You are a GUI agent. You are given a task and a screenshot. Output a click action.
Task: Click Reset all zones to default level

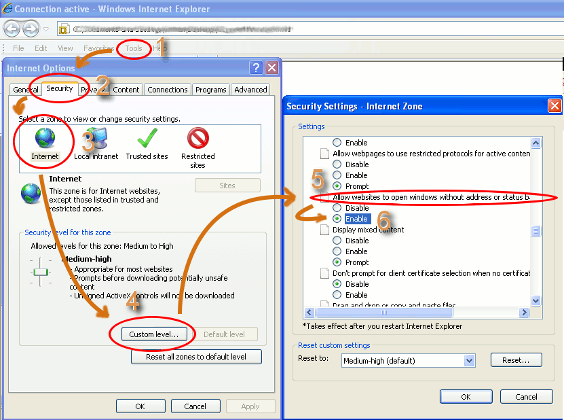click(x=196, y=357)
